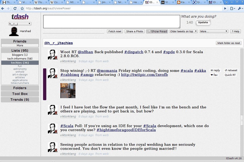Open the browser wrench settings menu
Screen dimensions: 244x162
[x=240, y=9]
